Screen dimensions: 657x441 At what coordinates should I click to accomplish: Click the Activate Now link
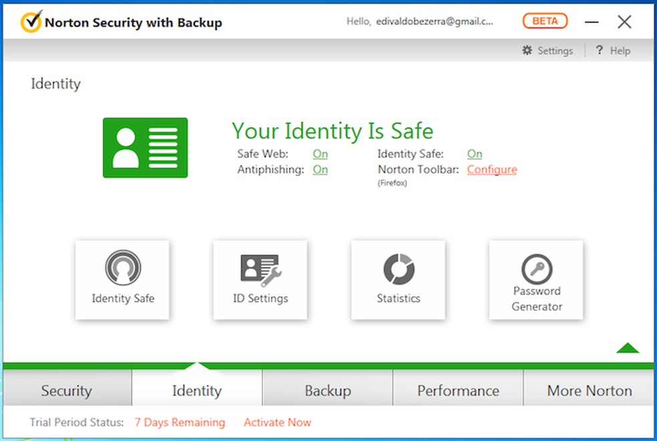click(x=277, y=422)
